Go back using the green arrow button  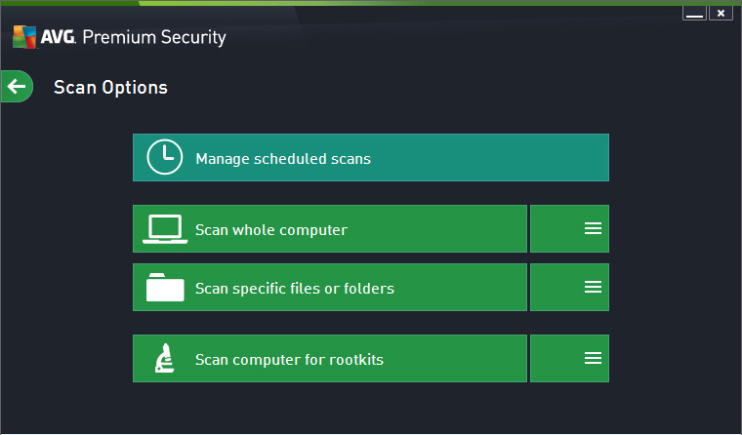tap(17, 87)
